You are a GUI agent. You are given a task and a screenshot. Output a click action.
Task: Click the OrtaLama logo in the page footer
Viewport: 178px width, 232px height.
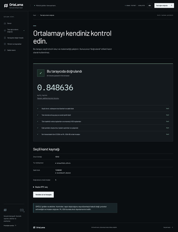click(39, 228)
